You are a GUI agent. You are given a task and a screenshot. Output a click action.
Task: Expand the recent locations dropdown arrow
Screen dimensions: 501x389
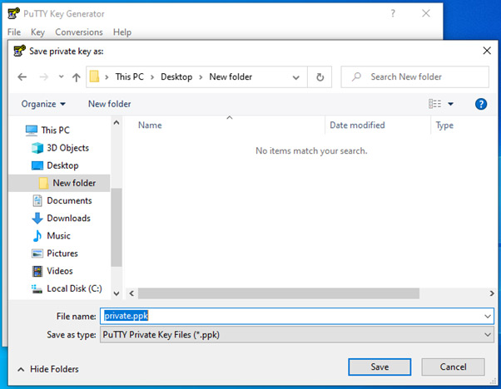coord(61,77)
